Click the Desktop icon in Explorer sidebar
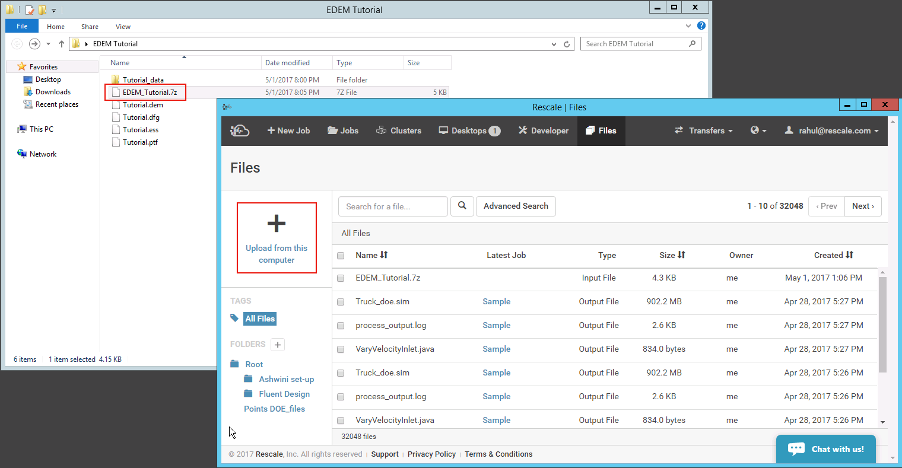 pos(28,79)
